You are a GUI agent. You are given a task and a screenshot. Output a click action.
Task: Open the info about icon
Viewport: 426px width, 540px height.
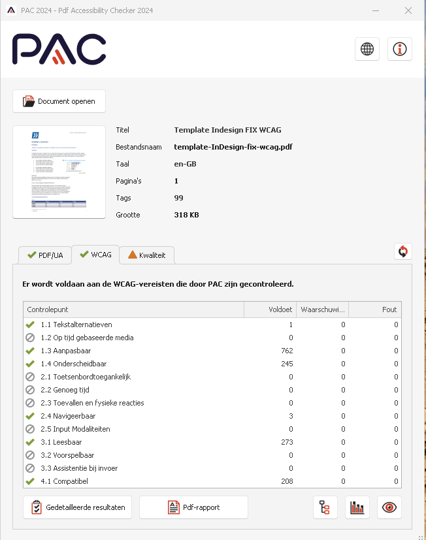click(399, 49)
